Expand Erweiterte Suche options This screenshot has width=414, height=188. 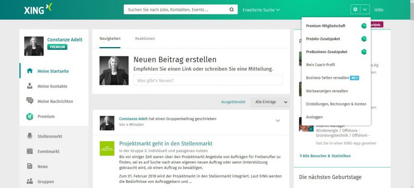(x=261, y=10)
